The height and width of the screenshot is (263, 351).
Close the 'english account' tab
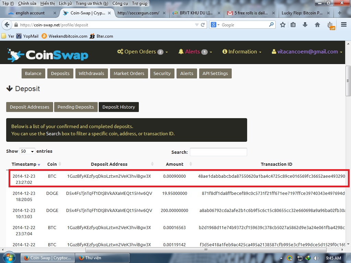(55, 13)
